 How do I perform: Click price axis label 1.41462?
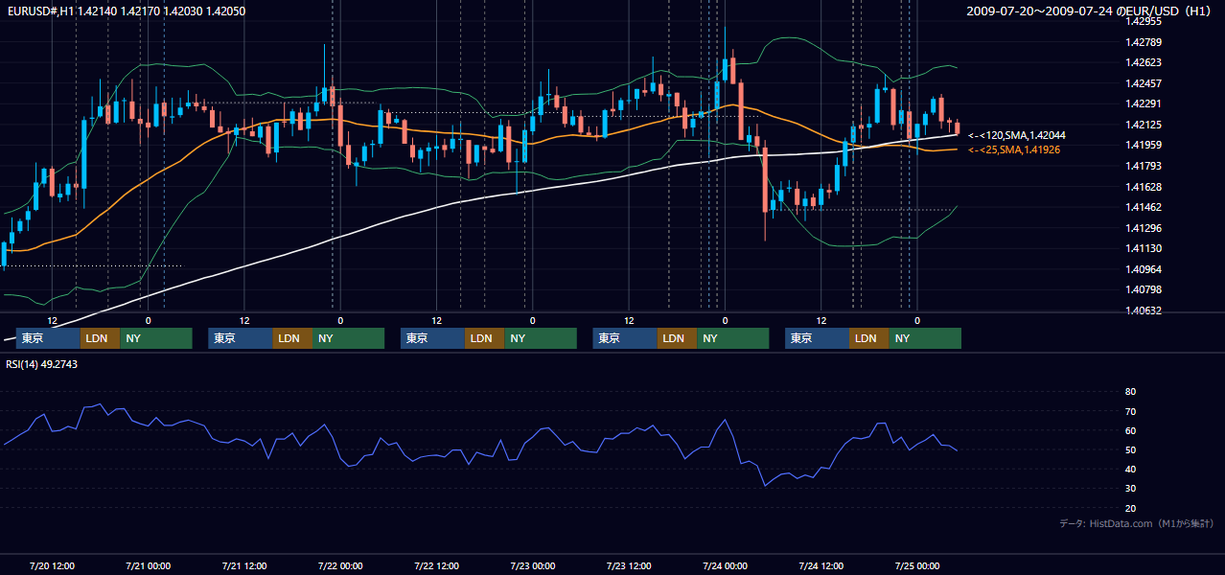click(x=1143, y=207)
